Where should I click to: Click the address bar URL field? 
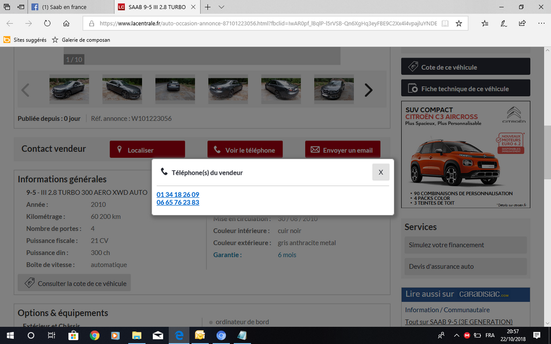pos(268,24)
